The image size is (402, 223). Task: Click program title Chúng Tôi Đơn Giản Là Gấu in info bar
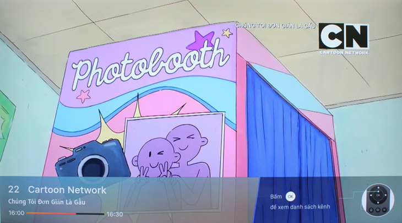pyautogui.click(x=47, y=202)
